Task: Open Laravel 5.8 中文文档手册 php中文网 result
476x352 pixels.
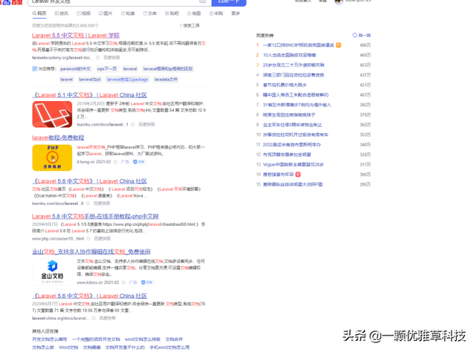Action: pyautogui.click(x=95, y=217)
